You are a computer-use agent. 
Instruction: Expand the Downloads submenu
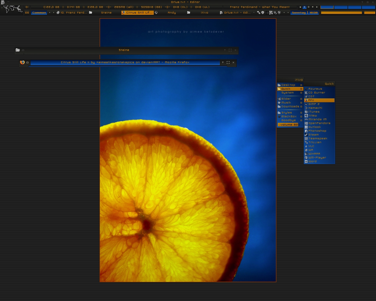click(x=290, y=106)
